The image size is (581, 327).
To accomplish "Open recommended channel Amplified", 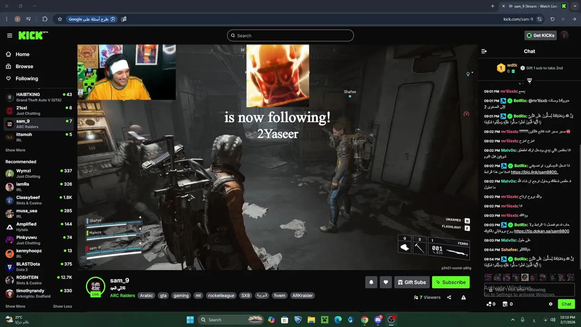I will pyautogui.click(x=39, y=227).
